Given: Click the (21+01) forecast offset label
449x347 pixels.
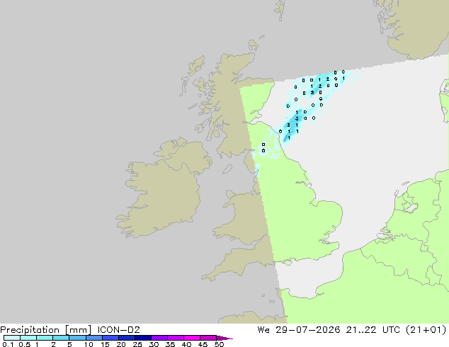Looking at the screenshot, I should (426, 330).
